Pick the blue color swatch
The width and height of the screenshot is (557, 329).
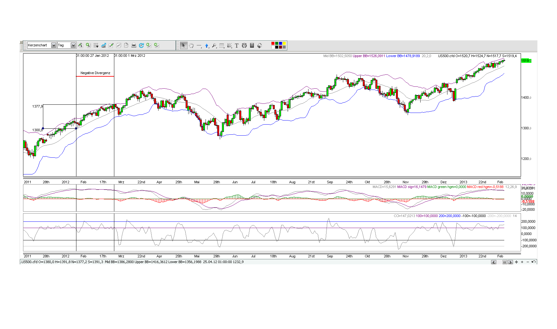tap(281, 44)
